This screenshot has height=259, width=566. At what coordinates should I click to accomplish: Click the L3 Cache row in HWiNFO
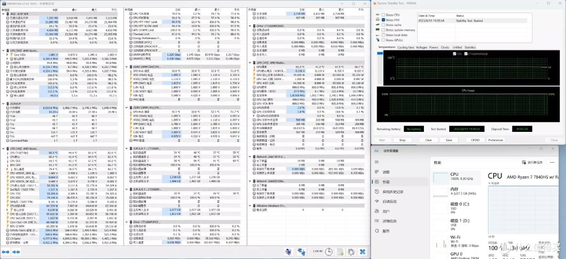59,239
